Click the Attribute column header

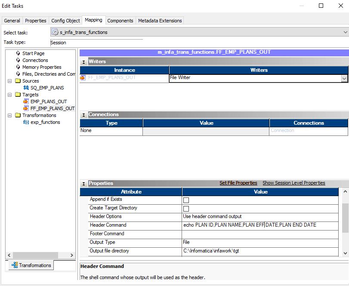click(131, 192)
